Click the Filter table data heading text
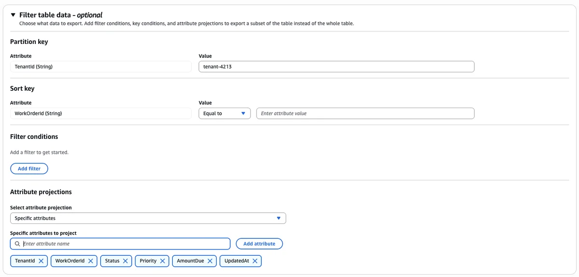579x277 pixels. (61, 15)
